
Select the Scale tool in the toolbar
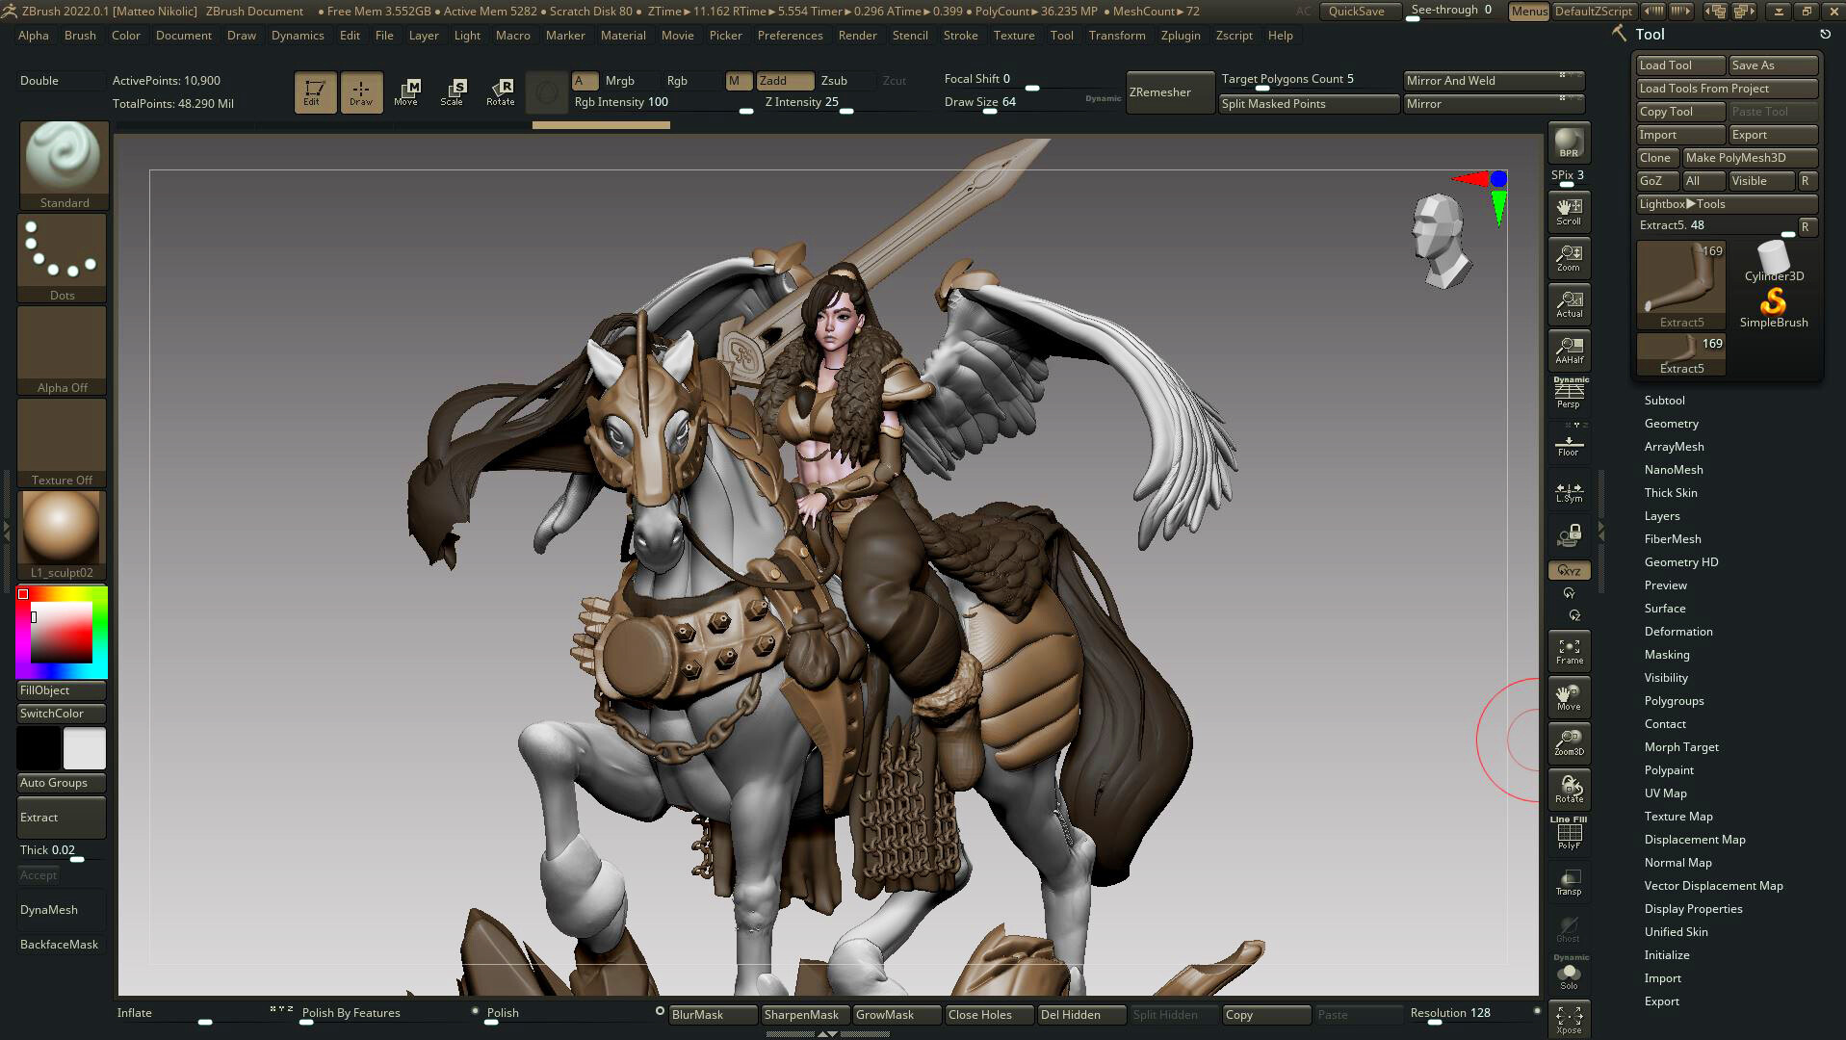coord(453,91)
